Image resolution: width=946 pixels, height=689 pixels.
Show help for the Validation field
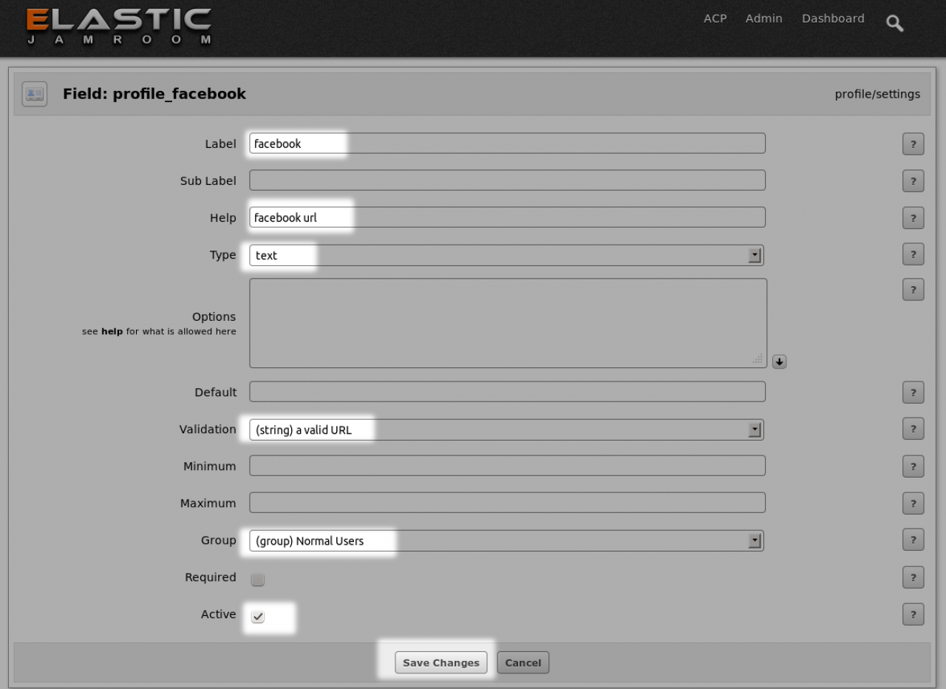pos(913,430)
